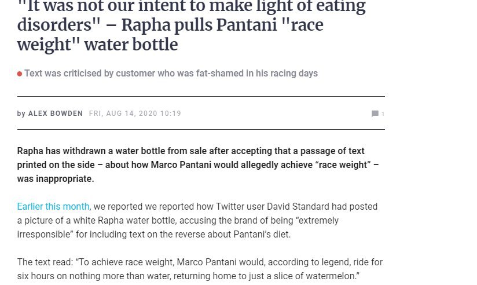477x285 pixels.
Task: Click the paragraph quoting 'To achieve race weight'
Action: coord(200,269)
